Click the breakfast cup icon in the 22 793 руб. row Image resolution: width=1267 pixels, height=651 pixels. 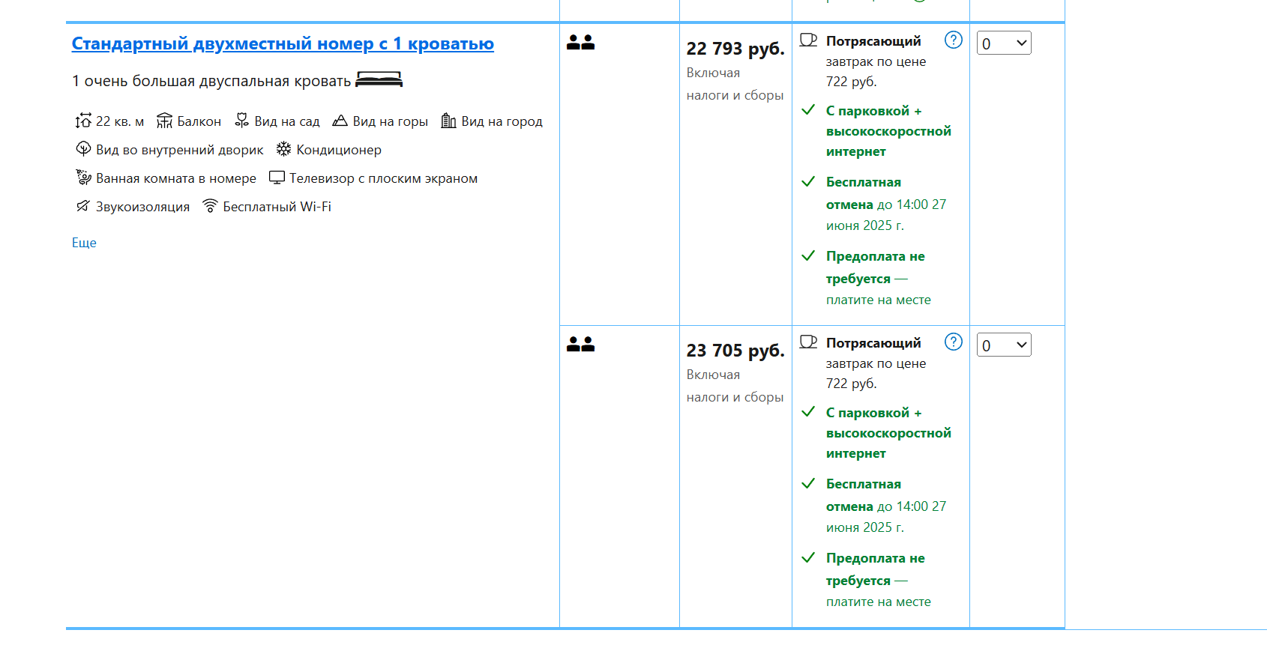pos(808,40)
